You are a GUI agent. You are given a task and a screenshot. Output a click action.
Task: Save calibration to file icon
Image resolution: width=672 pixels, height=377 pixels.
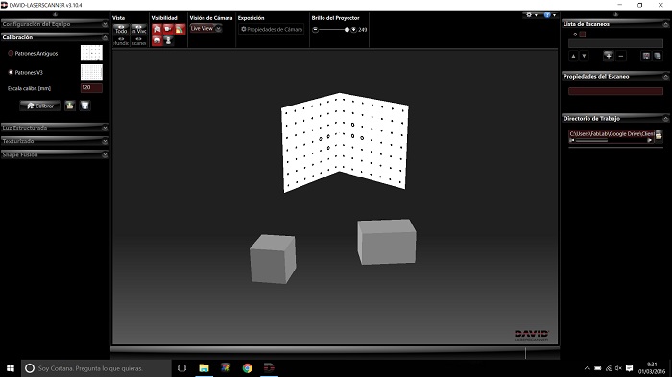point(84,106)
